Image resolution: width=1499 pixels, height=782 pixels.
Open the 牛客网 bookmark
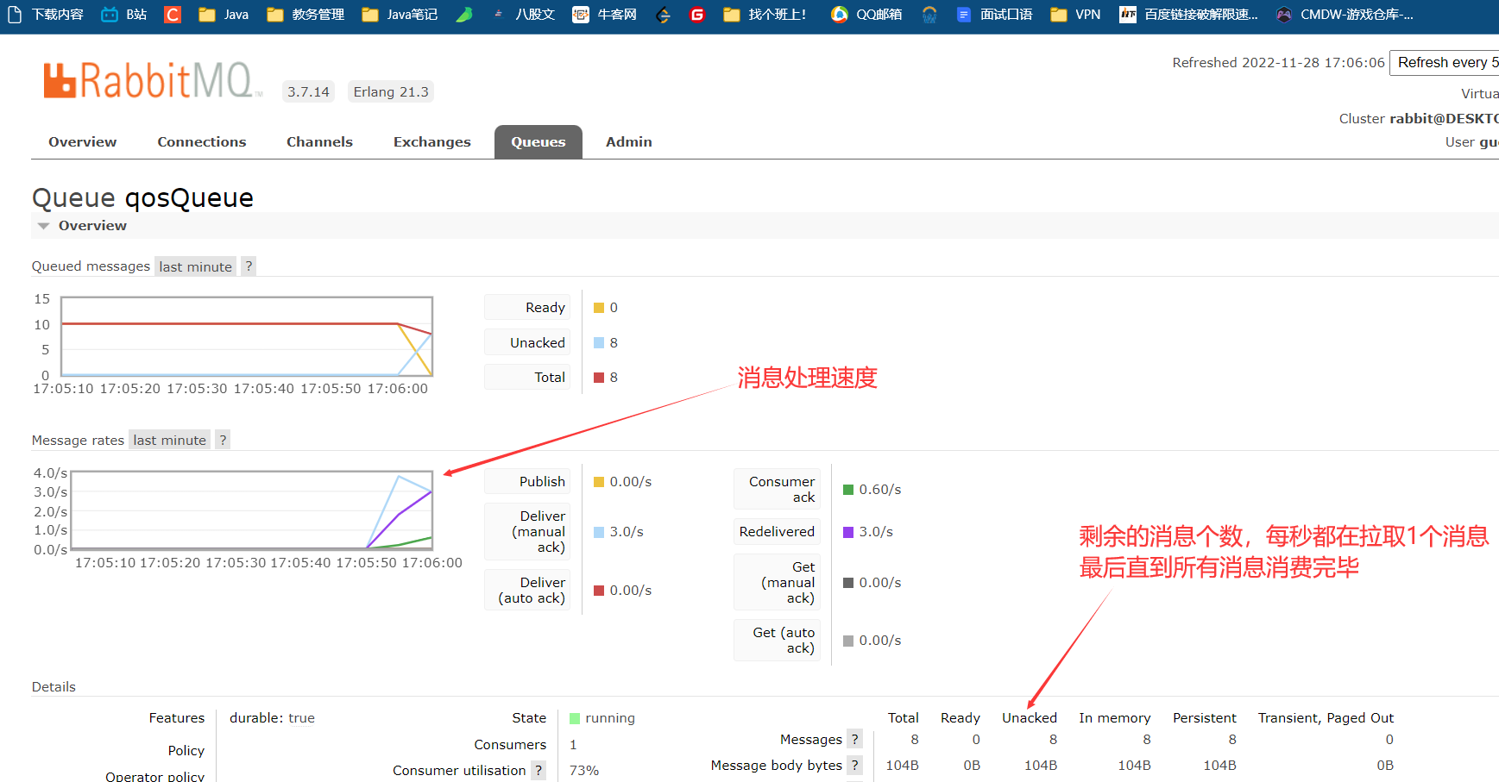(x=605, y=15)
